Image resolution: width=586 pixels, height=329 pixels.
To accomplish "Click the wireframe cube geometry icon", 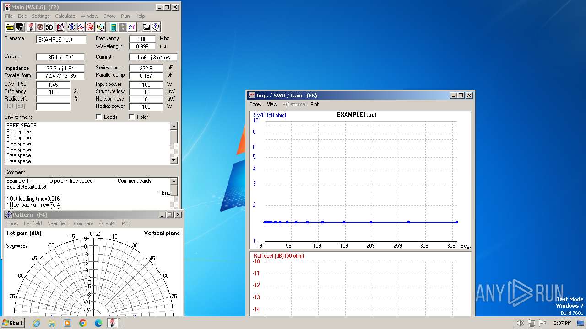I will [x=40, y=27].
